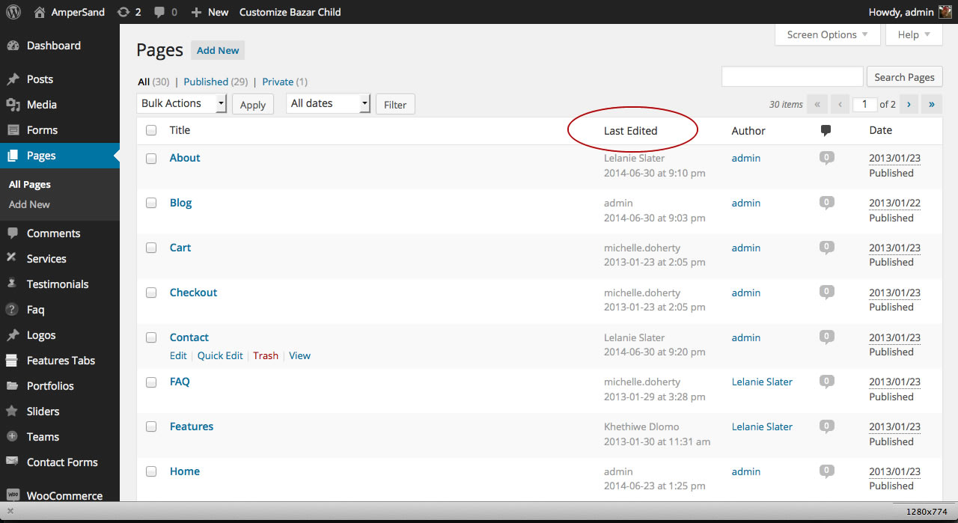Click the current page number field
Viewport: 958px width, 523px height.
coord(864,105)
